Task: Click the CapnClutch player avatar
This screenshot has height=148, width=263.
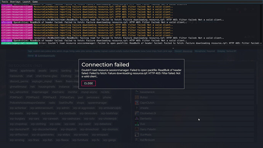Action: pos(137,103)
